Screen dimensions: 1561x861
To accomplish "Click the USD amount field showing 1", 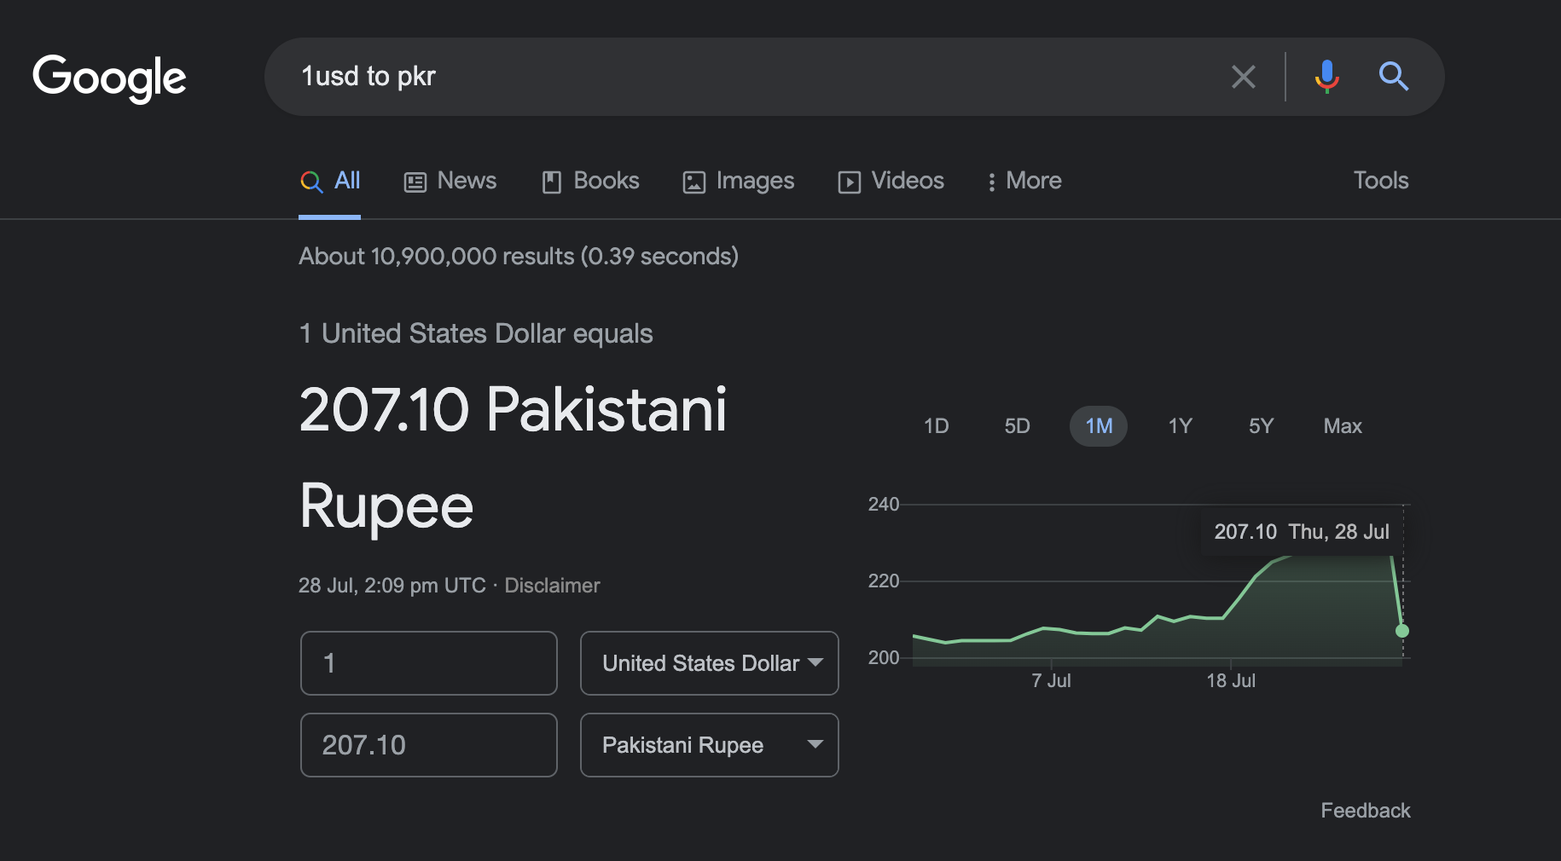I will (429, 663).
